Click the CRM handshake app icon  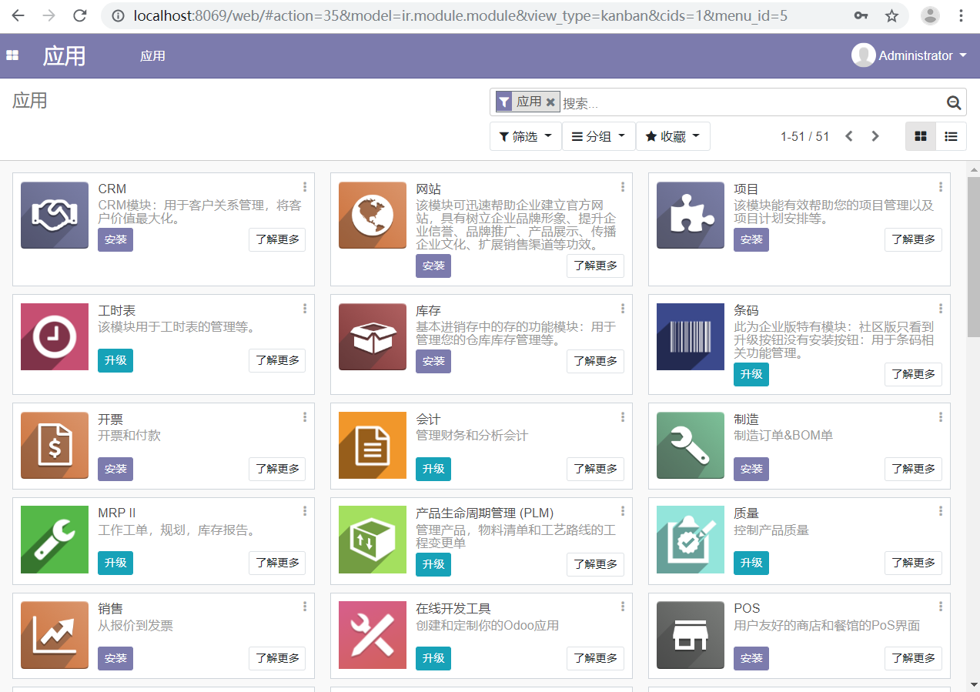[54, 215]
